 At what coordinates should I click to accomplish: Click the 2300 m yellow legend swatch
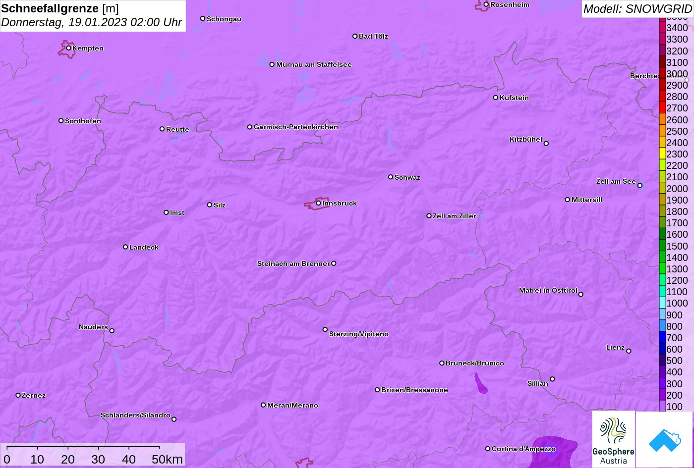click(662, 154)
